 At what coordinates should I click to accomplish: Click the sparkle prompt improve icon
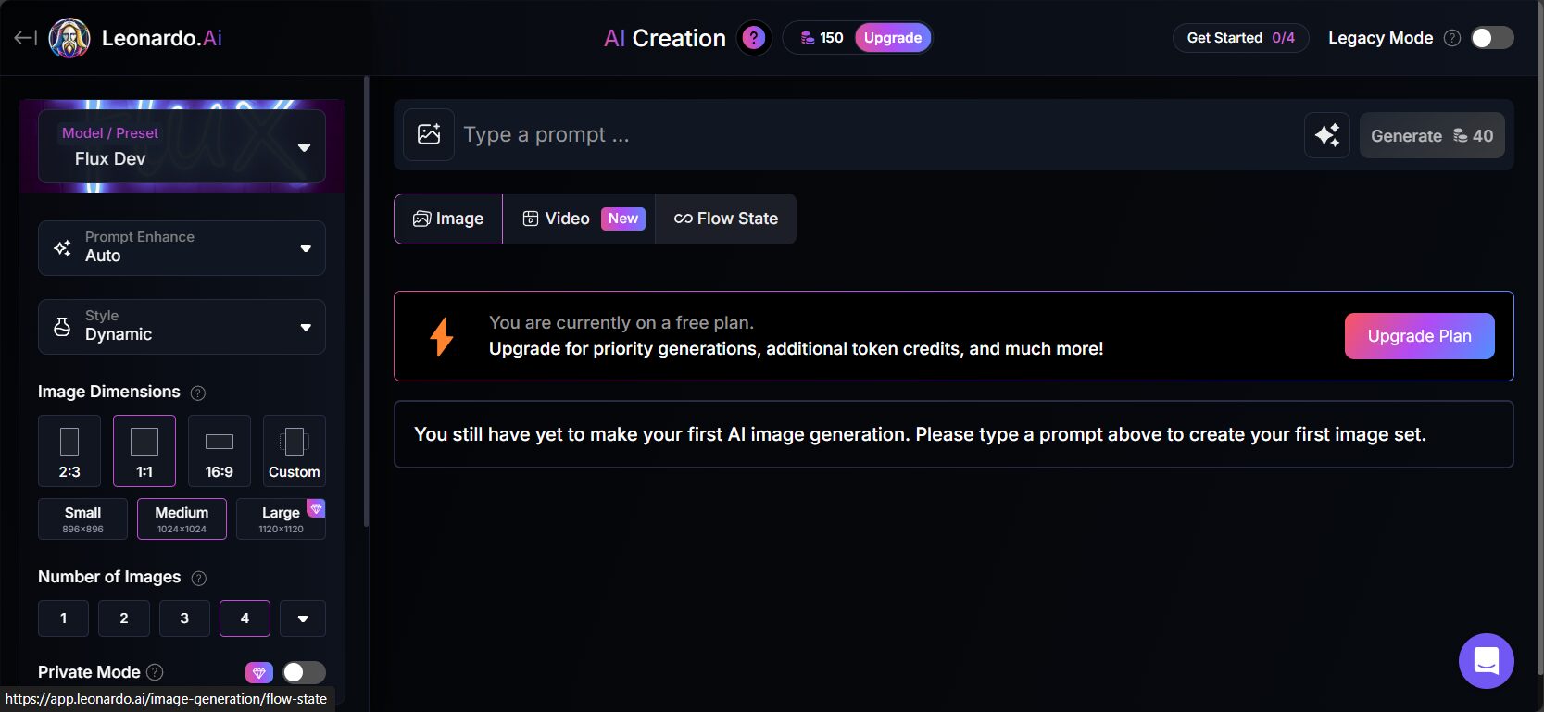[1327, 135]
